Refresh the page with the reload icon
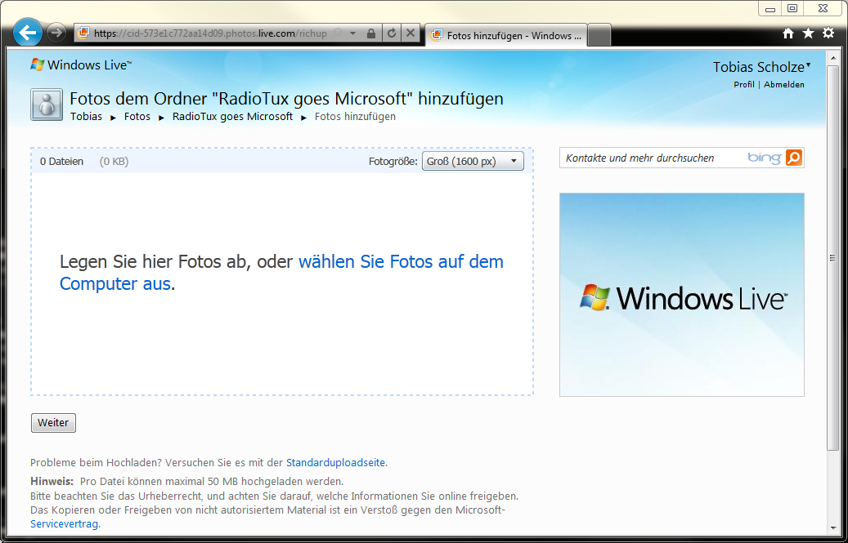This screenshot has width=848, height=543. tap(392, 33)
